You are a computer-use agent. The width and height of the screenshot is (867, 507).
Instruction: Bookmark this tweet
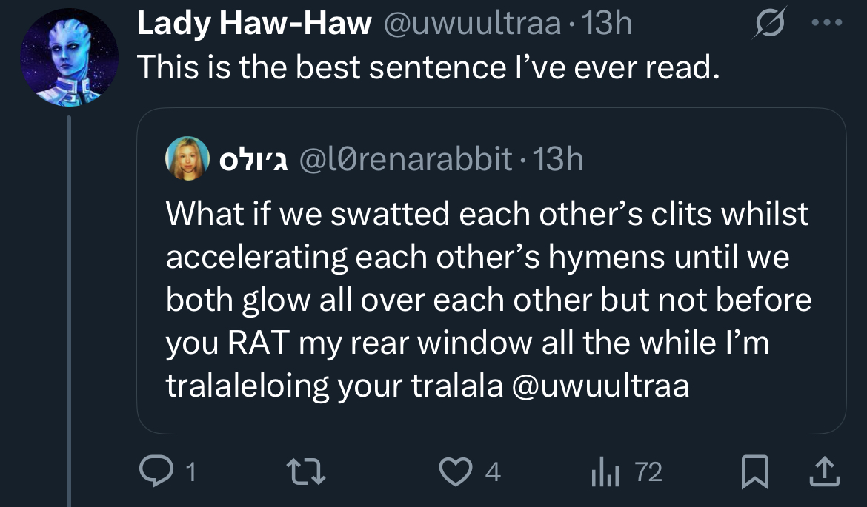pyautogui.click(x=755, y=471)
